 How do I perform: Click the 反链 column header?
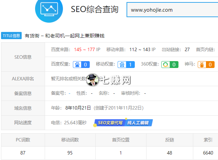click(170, 140)
